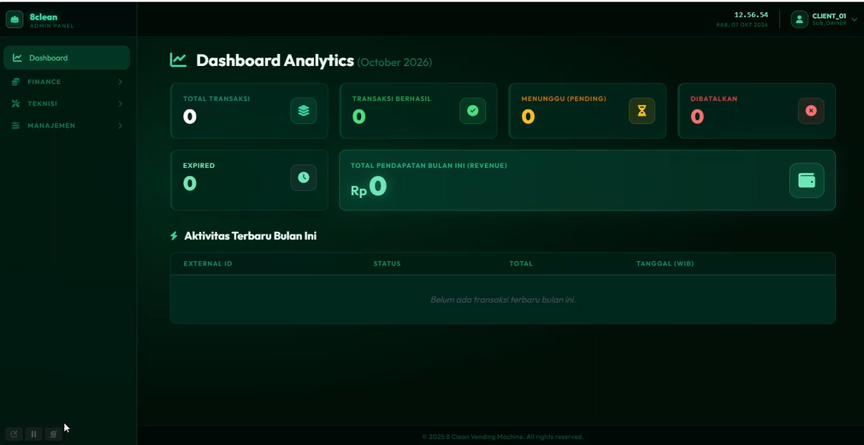
Task: Open the CLIENT_01 account dropdown arrow
Action: click(x=855, y=20)
